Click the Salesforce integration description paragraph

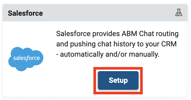[117, 44]
